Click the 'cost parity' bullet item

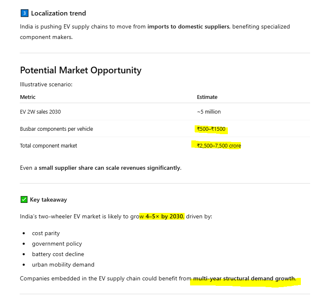(x=46, y=233)
